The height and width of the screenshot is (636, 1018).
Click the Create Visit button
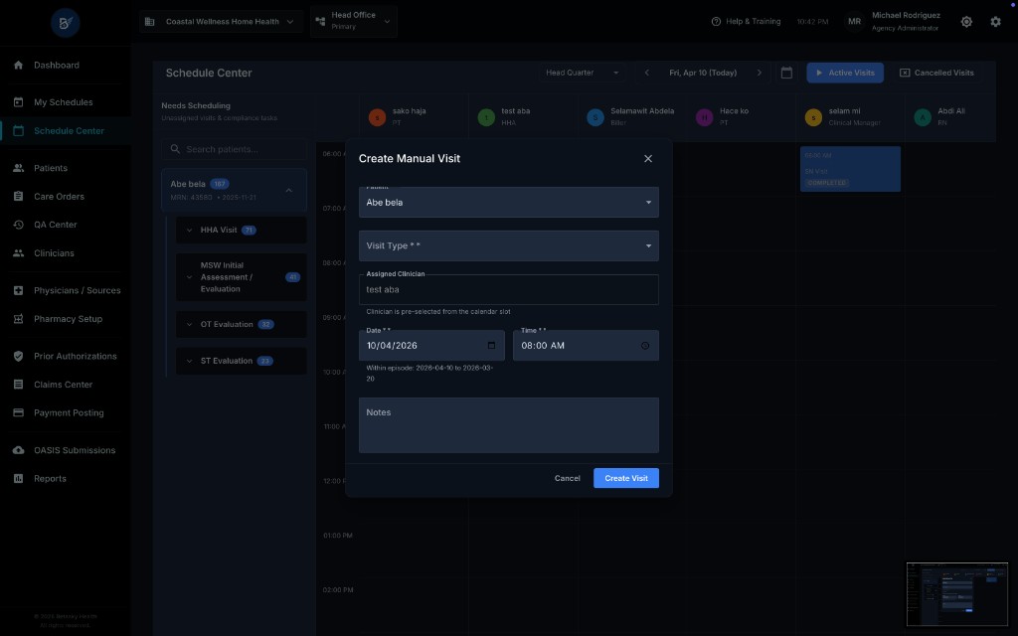(x=626, y=478)
